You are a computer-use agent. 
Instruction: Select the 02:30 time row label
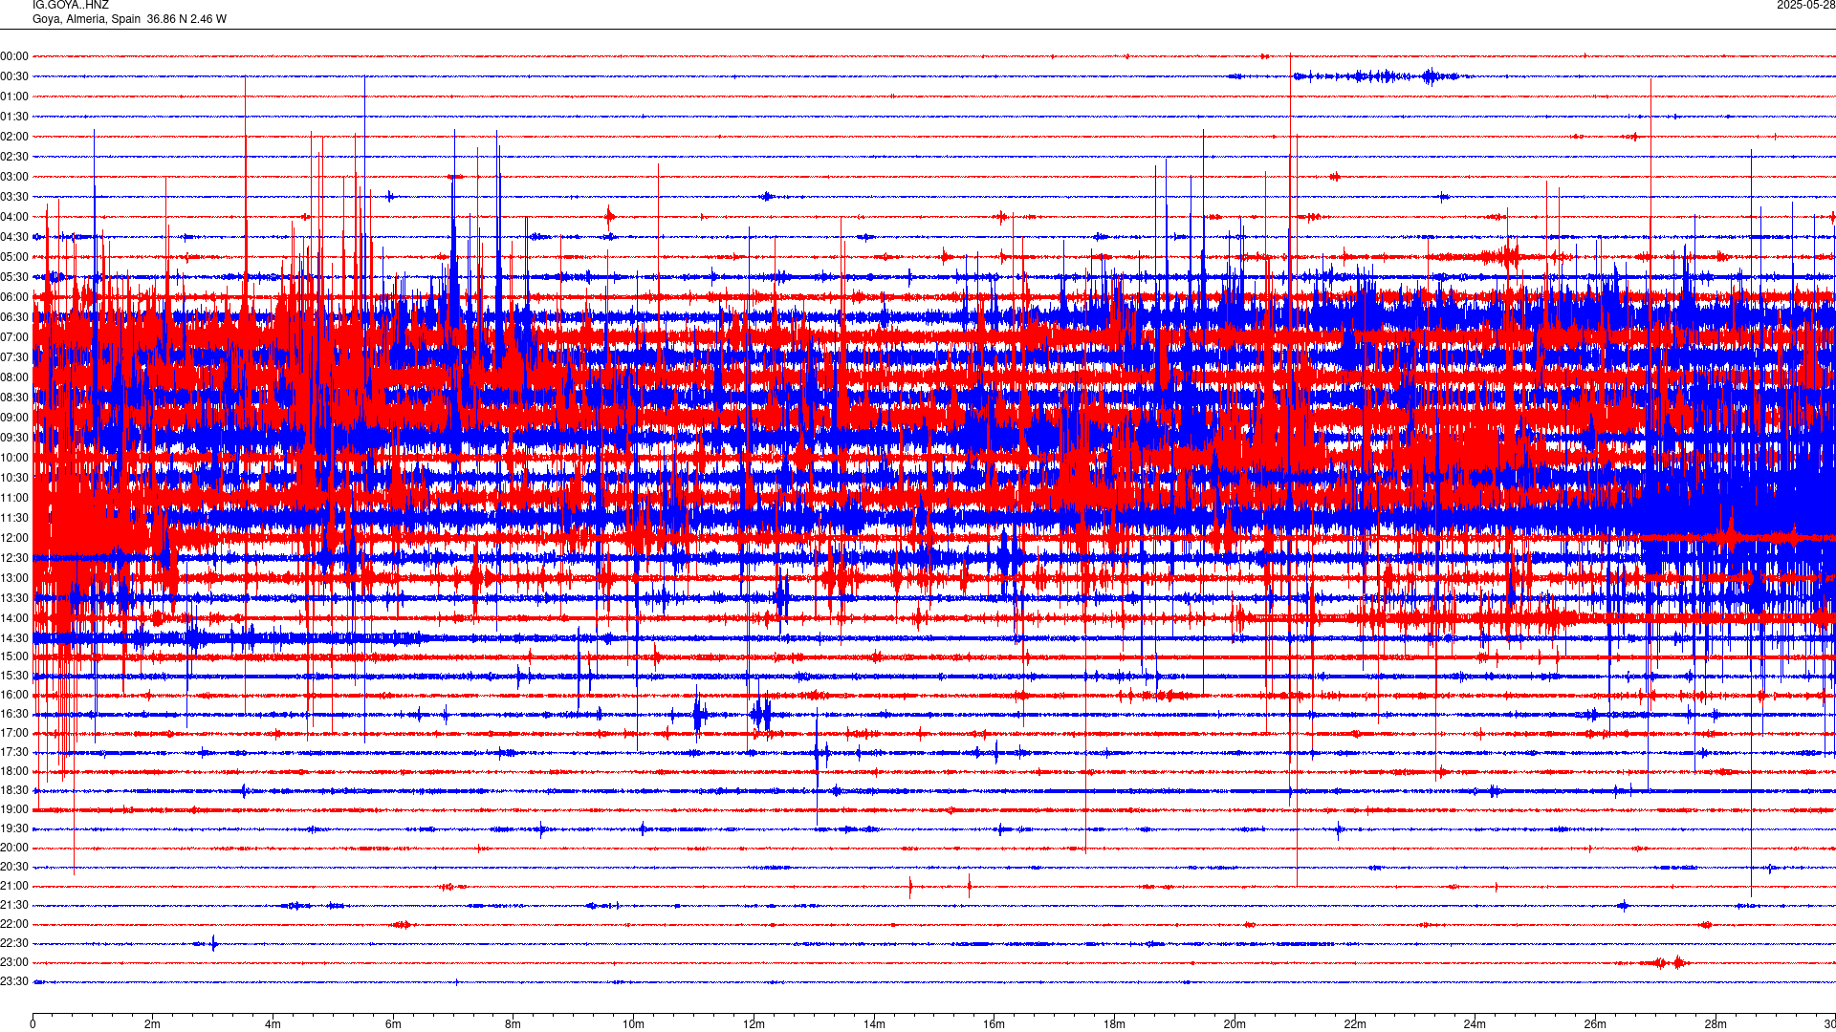[14, 157]
